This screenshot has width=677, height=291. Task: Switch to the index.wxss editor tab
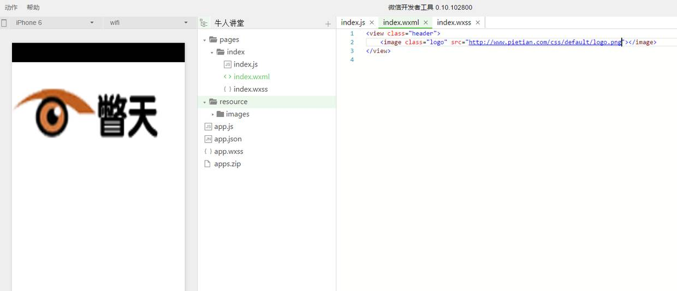tap(454, 22)
